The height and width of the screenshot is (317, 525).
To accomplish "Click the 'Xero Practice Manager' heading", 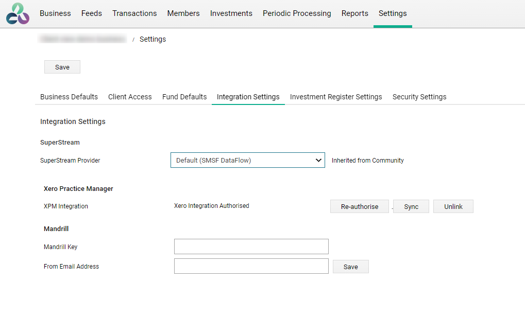I will click(78, 188).
